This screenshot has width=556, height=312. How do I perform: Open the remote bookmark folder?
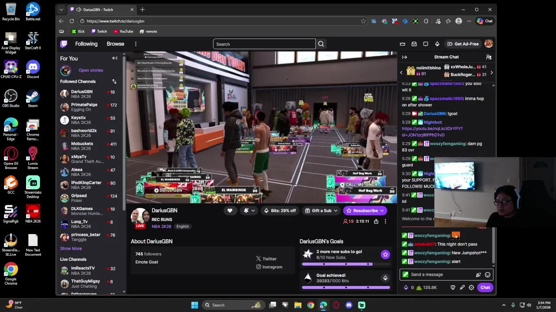(x=148, y=31)
